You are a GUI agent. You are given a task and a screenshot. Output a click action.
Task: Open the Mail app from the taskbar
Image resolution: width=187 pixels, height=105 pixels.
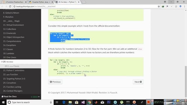click(102, 102)
